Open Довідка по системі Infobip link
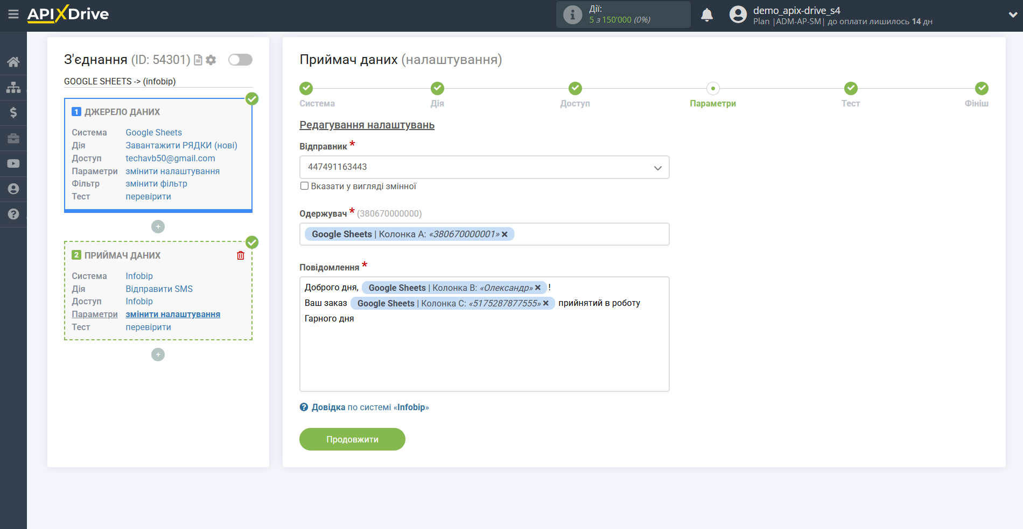The image size is (1023, 529). [370, 408]
